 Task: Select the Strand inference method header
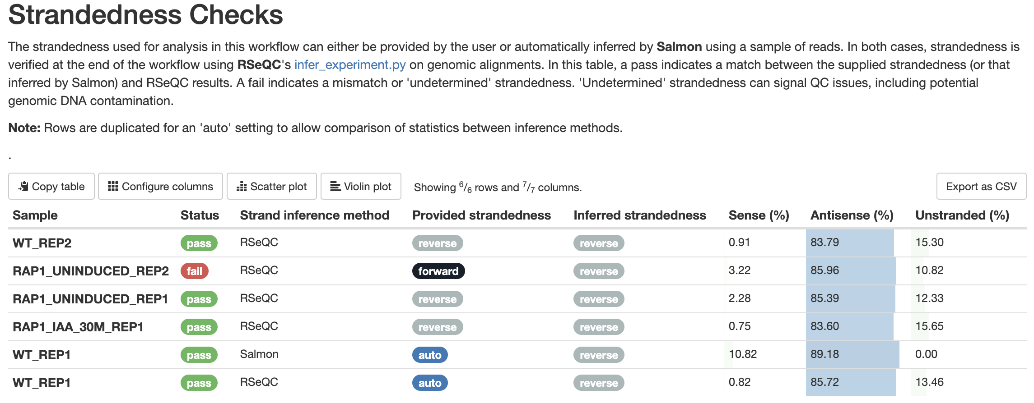[315, 215]
